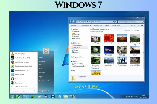The width and height of the screenshot is (157, 104).
Task: Refresh the Explorer address bar
Action: 116,22
